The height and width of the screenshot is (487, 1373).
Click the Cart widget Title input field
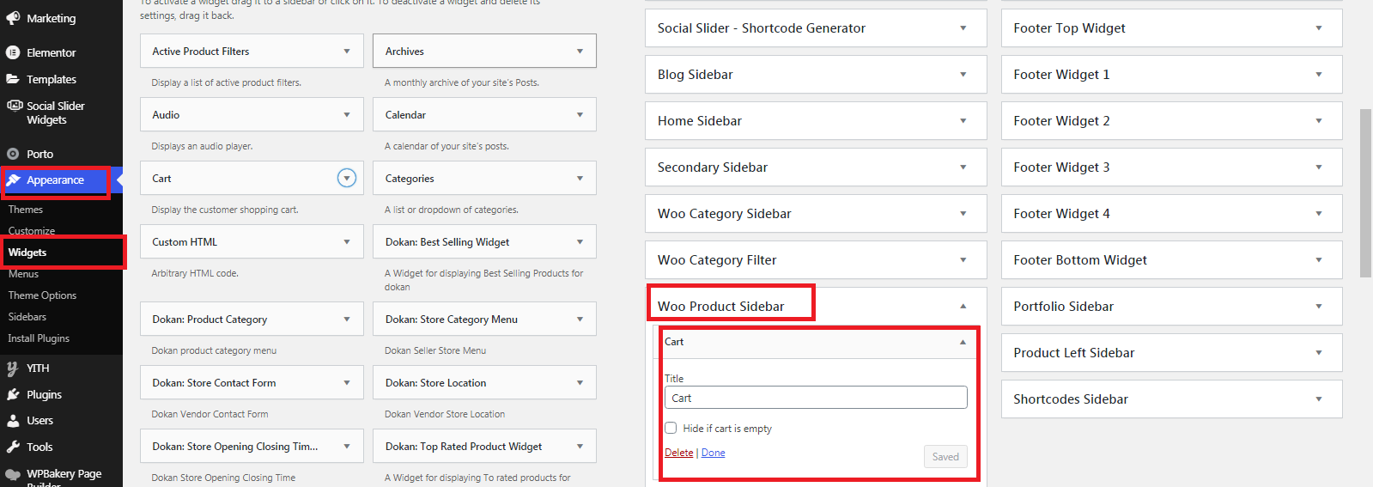816,398
